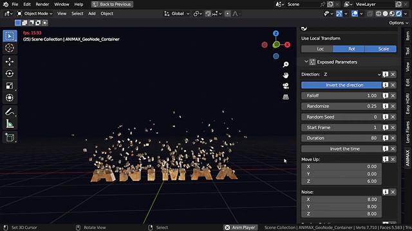Image resolution: width=412 pixels, height=231 pixels.
Task: Activate the Annotate tool
Action: [10, 112]
